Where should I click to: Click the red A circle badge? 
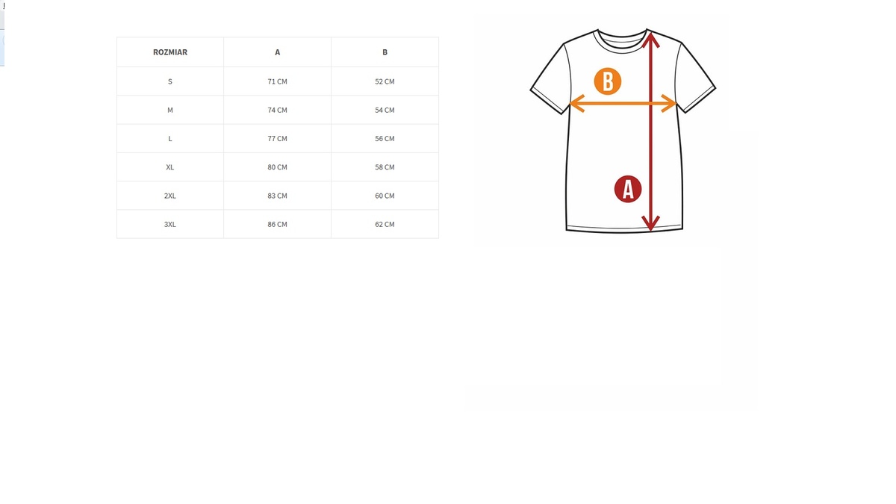(628, 189)
